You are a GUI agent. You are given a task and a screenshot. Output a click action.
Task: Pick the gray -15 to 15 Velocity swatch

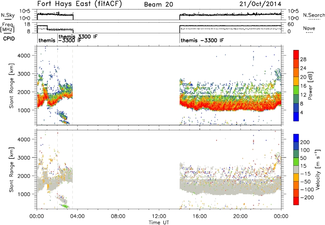(x=296, y=169)
